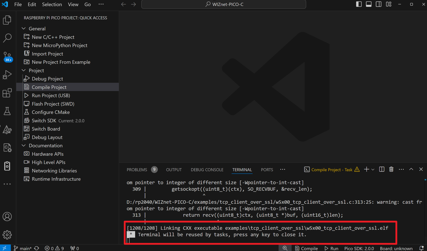Open the Explorer view in activity bar
The width and height of the screenshot is (427, 251).
[x=7, y=20]
